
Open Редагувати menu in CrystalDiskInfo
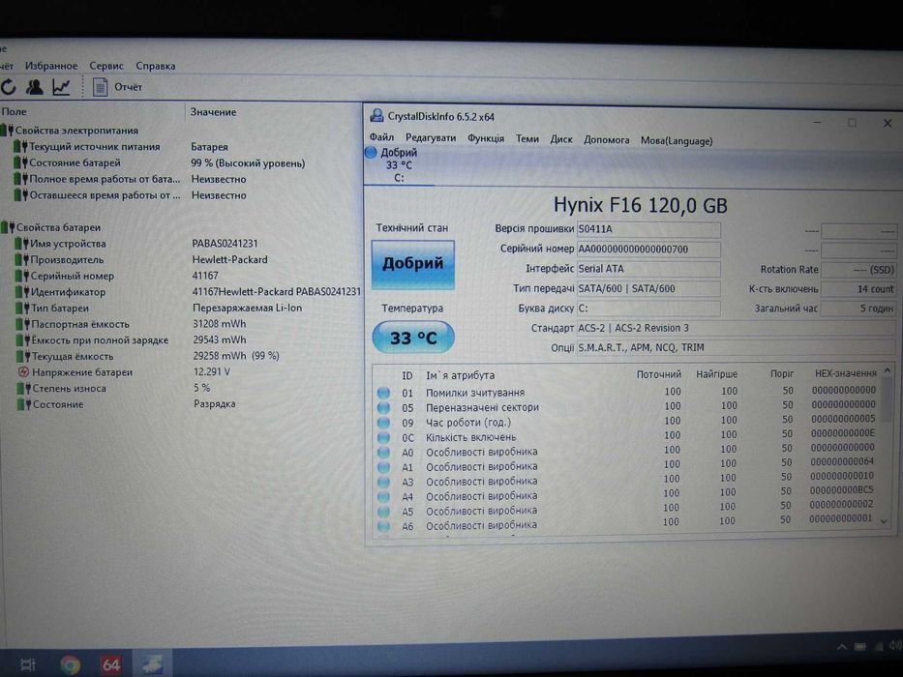tap(430, 138)
